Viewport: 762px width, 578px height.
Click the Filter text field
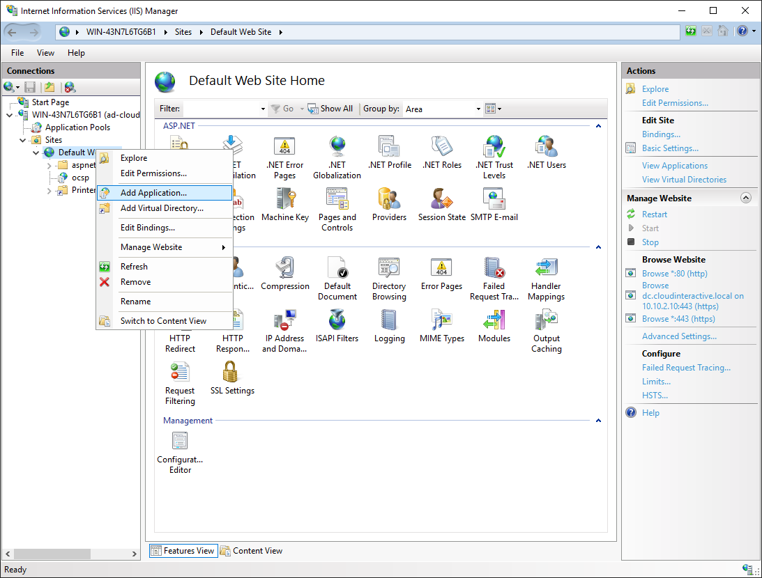pos(221,109)
